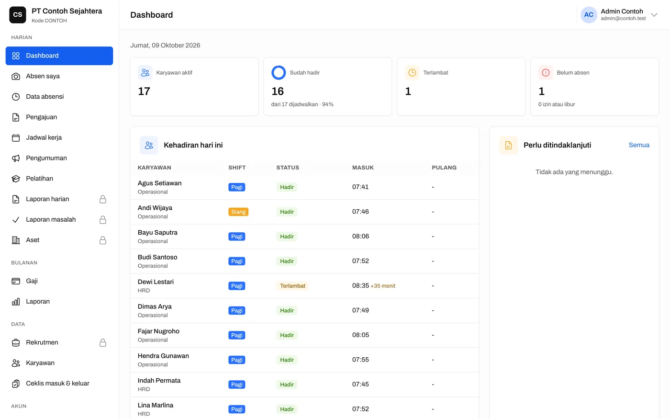Image resolution: width=670 pixels, height=419 pixels.
Task: Open Ceklis masuk & keluar link
Action: click(59, 384)
